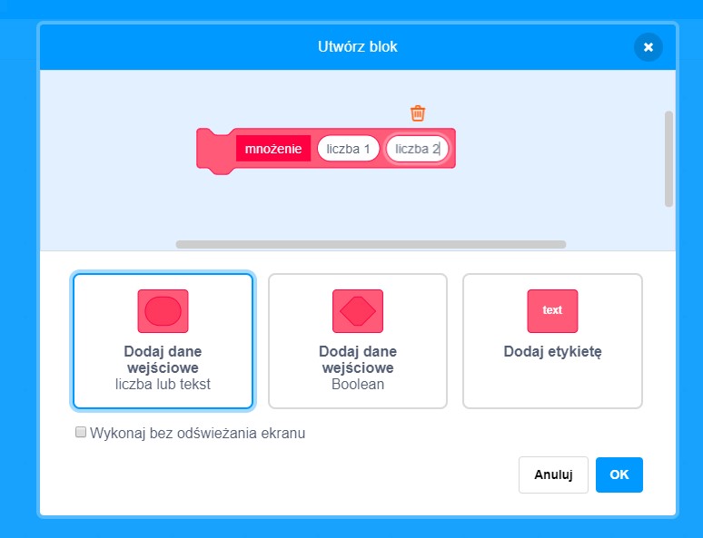Viewport: 703px width, 538px height.
Task: Close the Utwórz blok dialog with X
Action: (x=648, y=47)
